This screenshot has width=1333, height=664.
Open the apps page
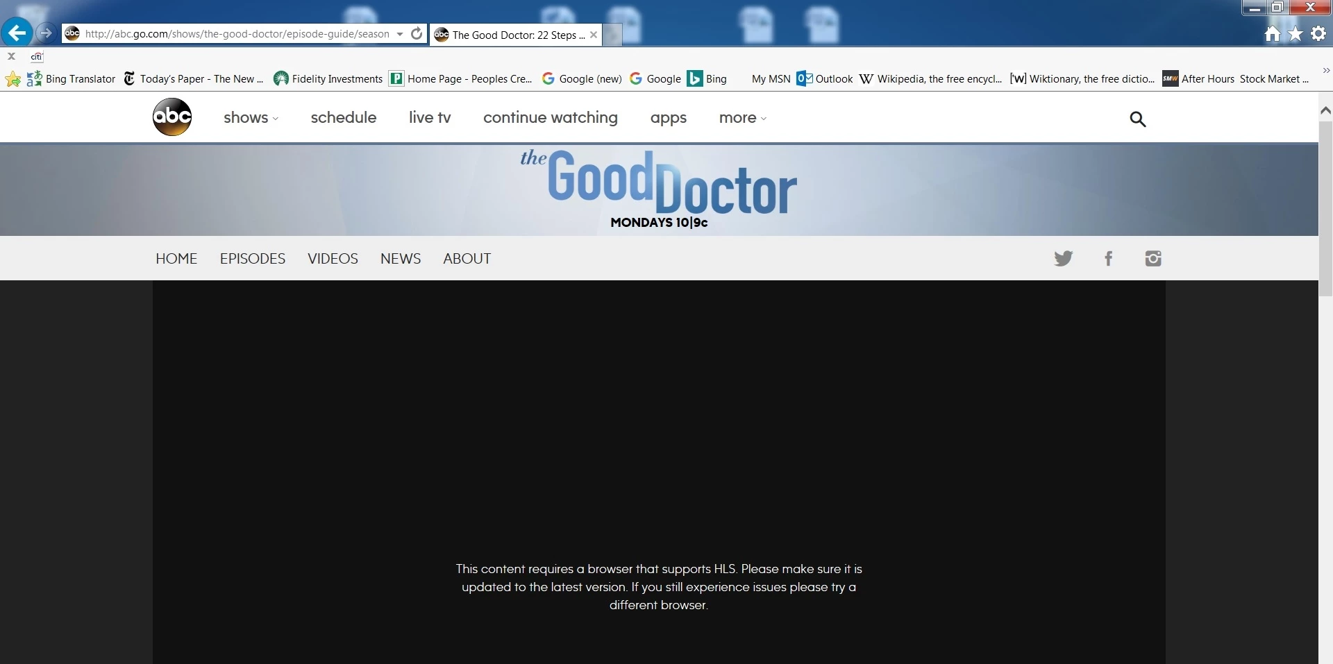(x=669, y=118)
